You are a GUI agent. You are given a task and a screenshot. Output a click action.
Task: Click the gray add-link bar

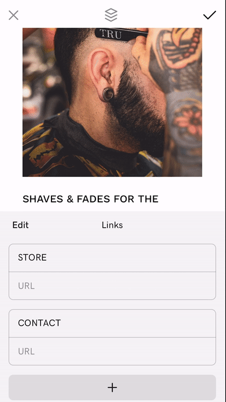click(112, 387)
